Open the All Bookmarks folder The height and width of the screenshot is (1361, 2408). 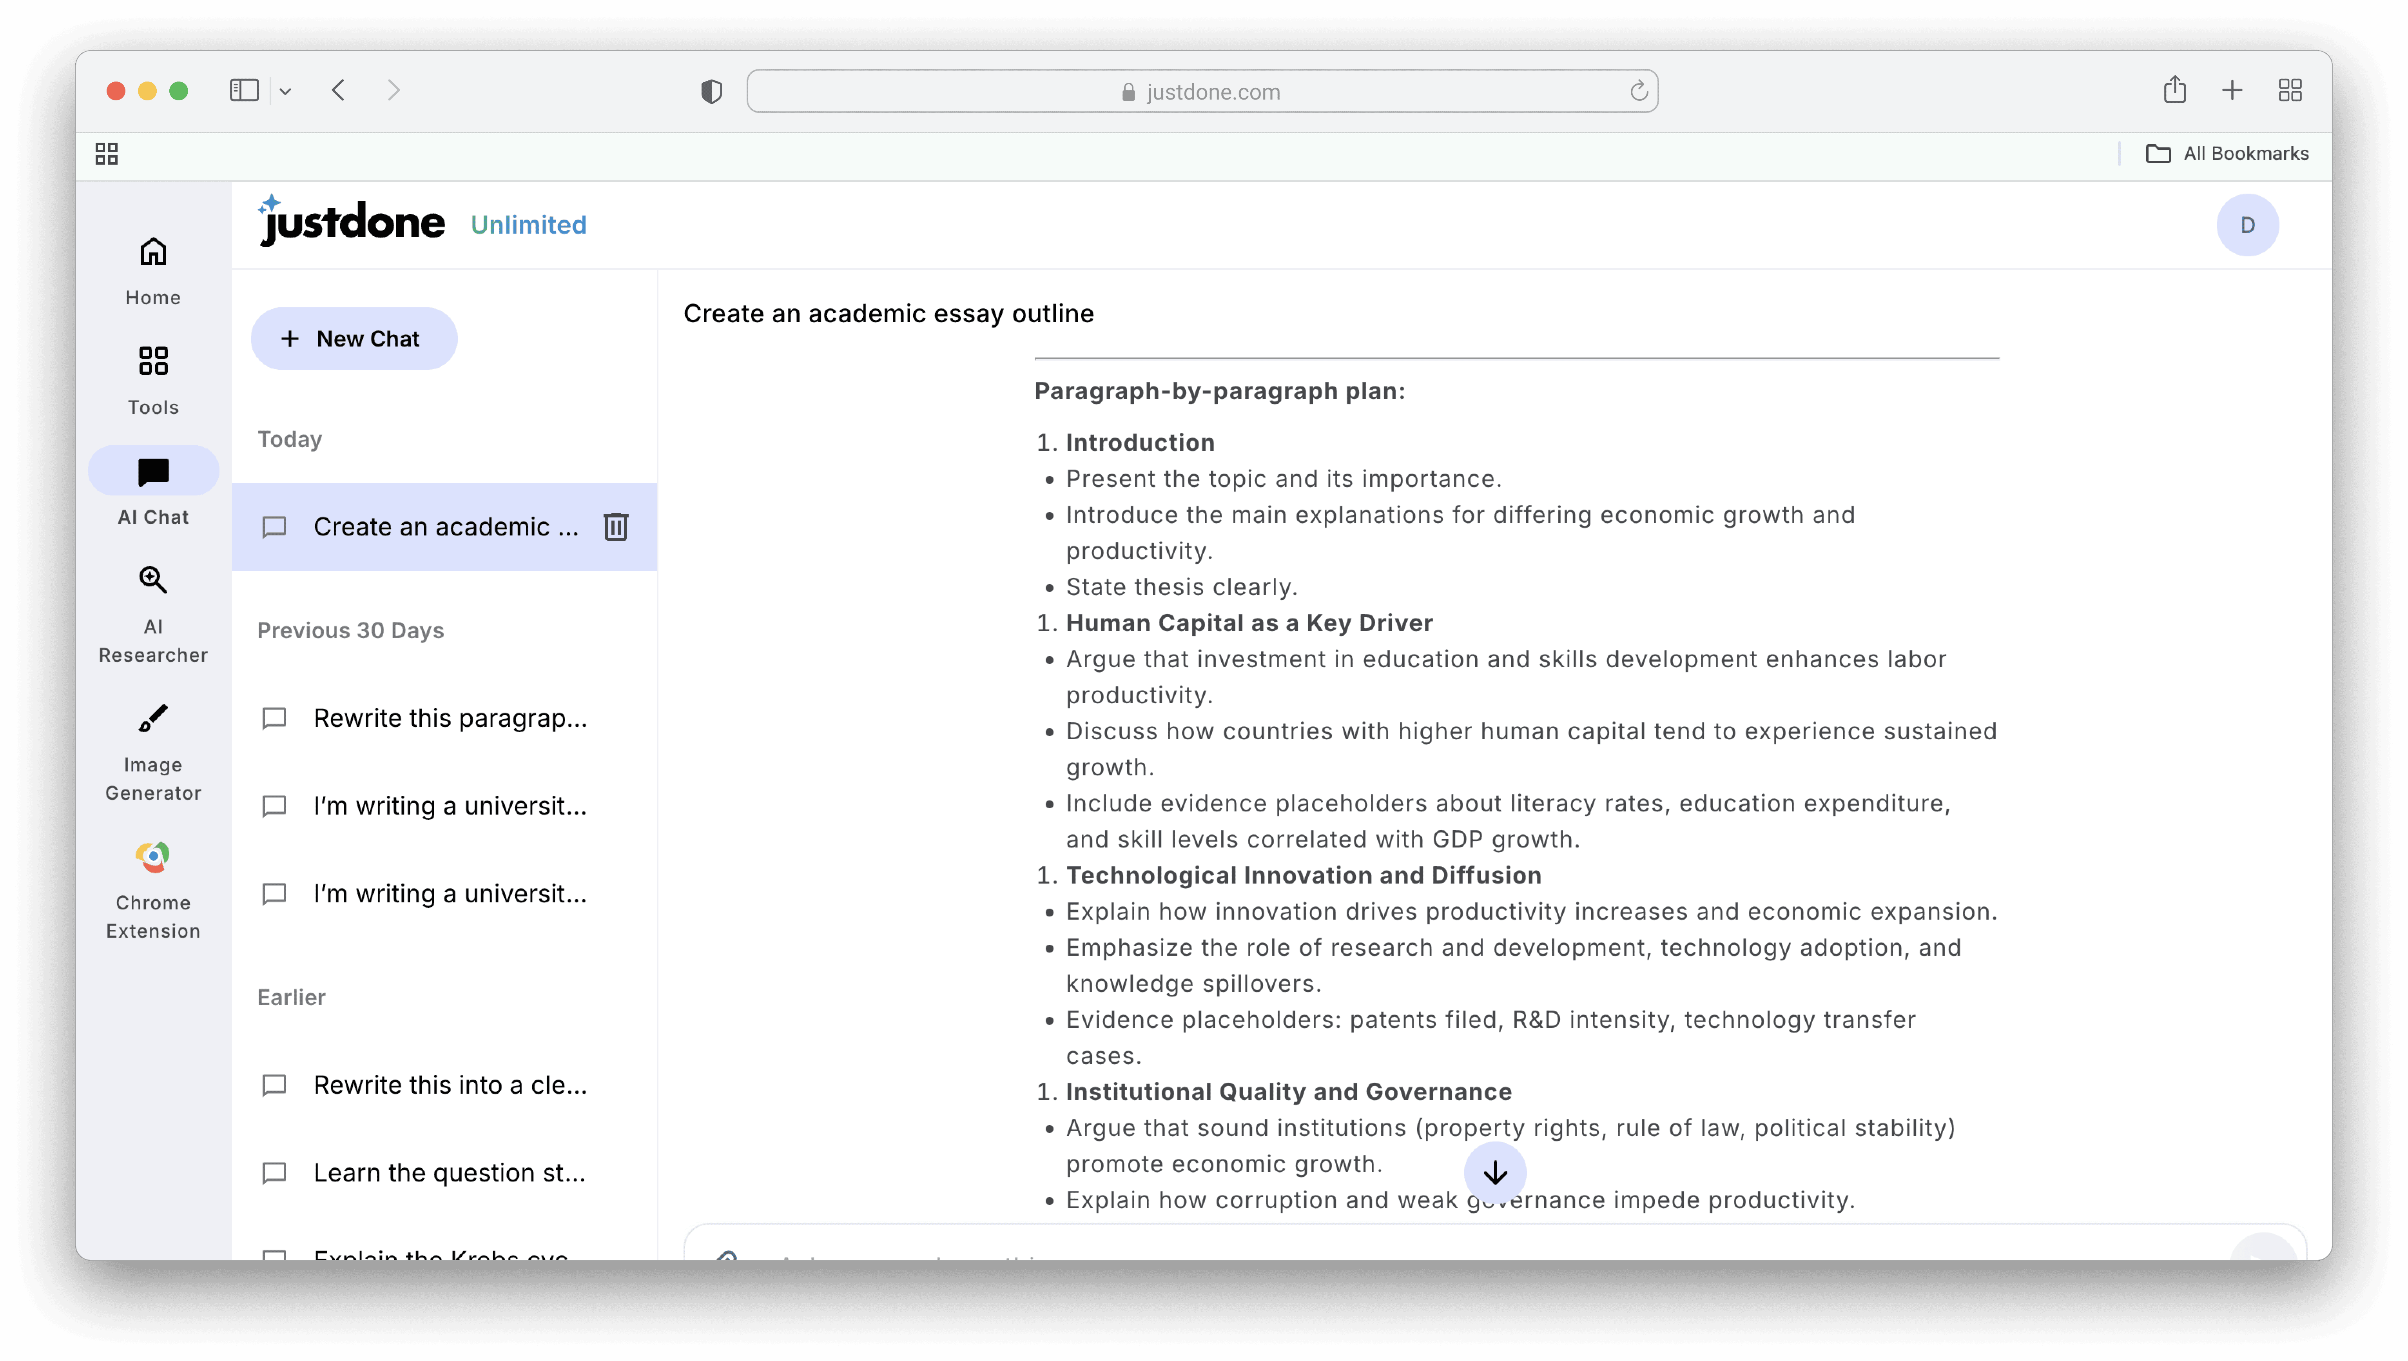tap(2228, 153)
